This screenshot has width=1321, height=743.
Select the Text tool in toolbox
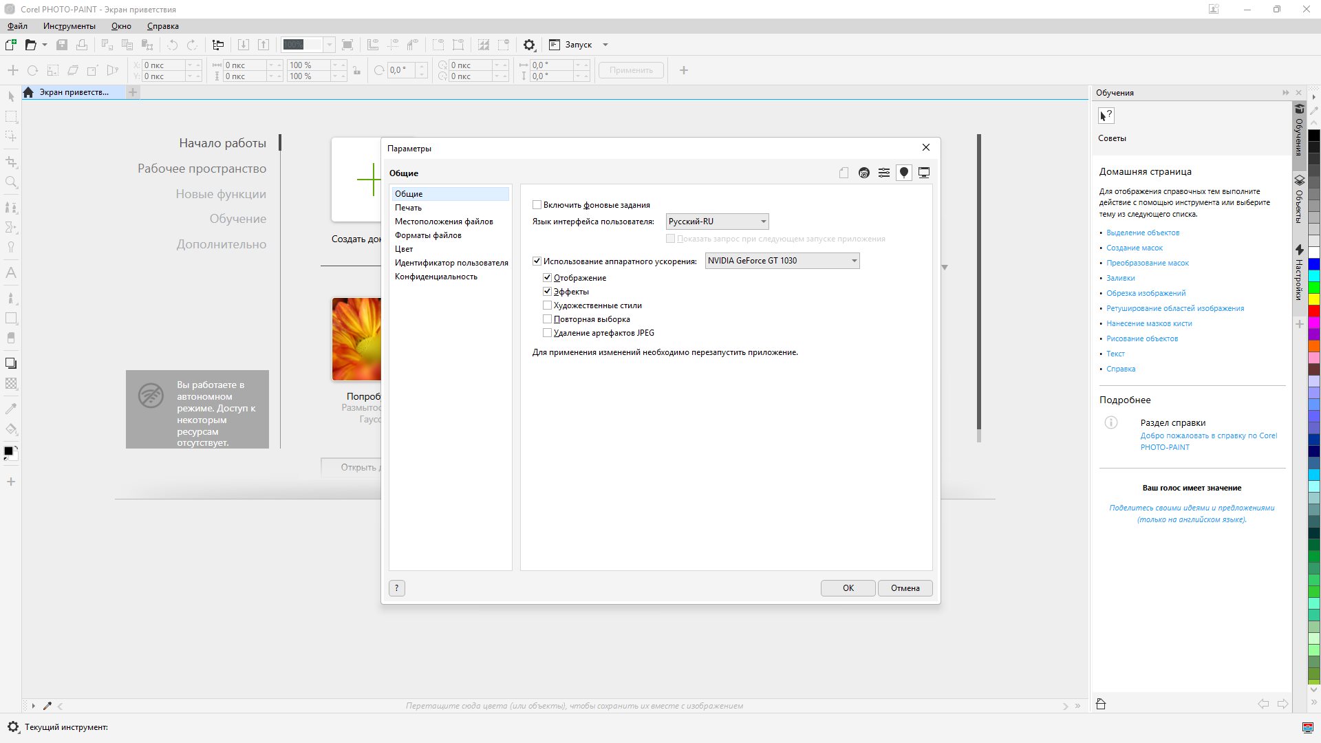click(11, 273)
